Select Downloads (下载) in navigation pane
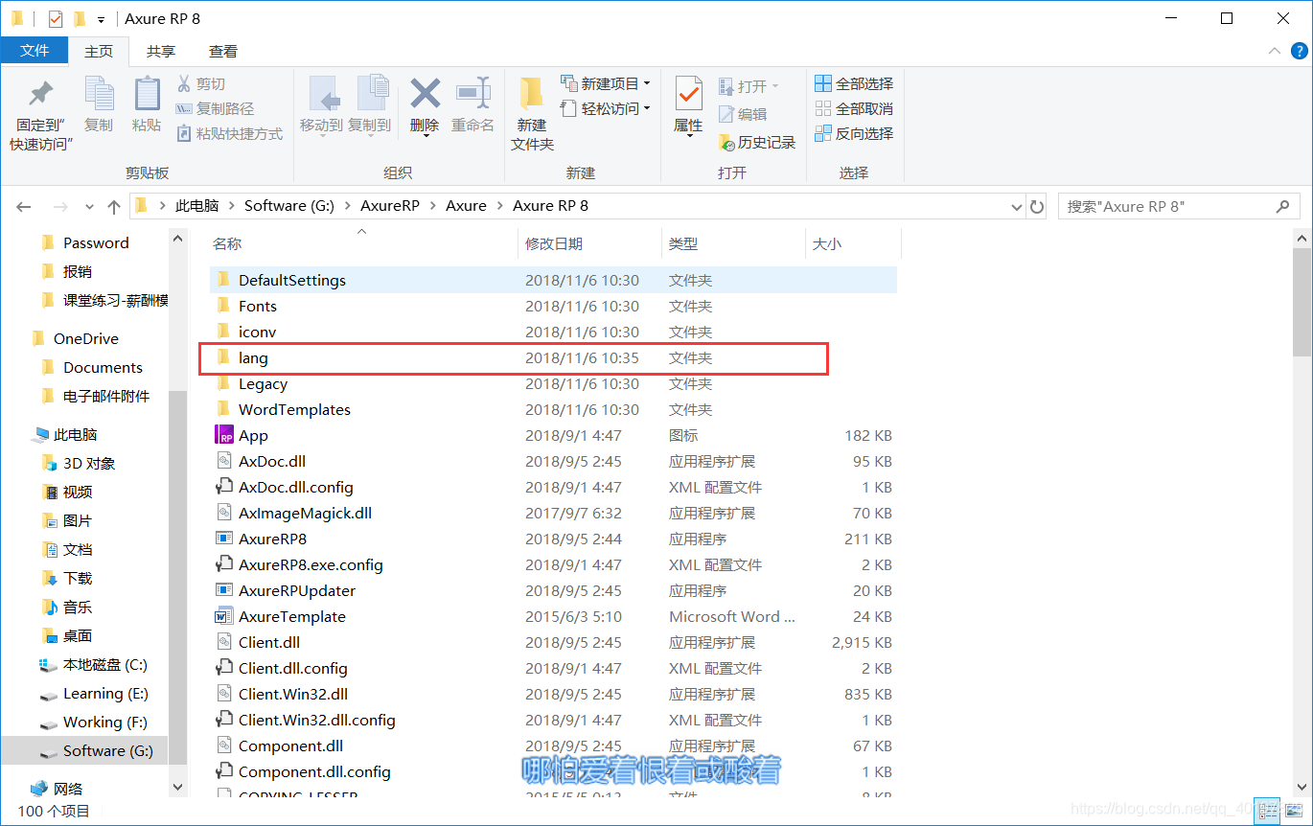Image resolution: width=1313 pixels, height=826 pixels. pos(78,578)
